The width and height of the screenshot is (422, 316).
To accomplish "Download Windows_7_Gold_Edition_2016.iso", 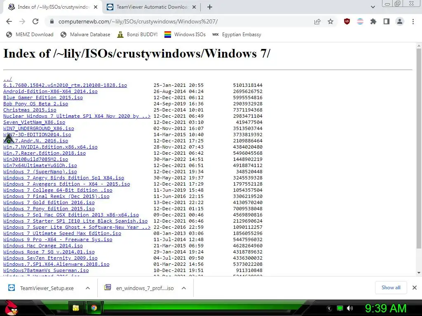I will tap(49, 202).
